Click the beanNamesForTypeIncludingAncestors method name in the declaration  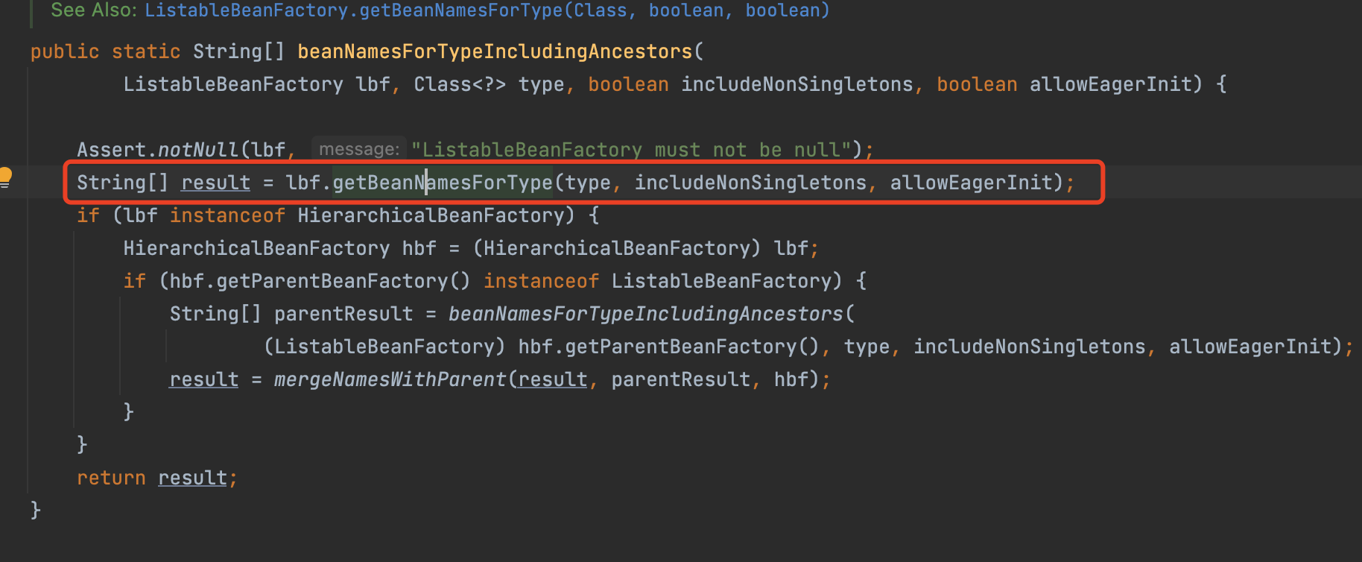(x=495, y=51)
